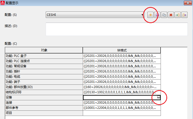Click inside the 描述 description text box
193x119 pixels.
tap(116, 29)
